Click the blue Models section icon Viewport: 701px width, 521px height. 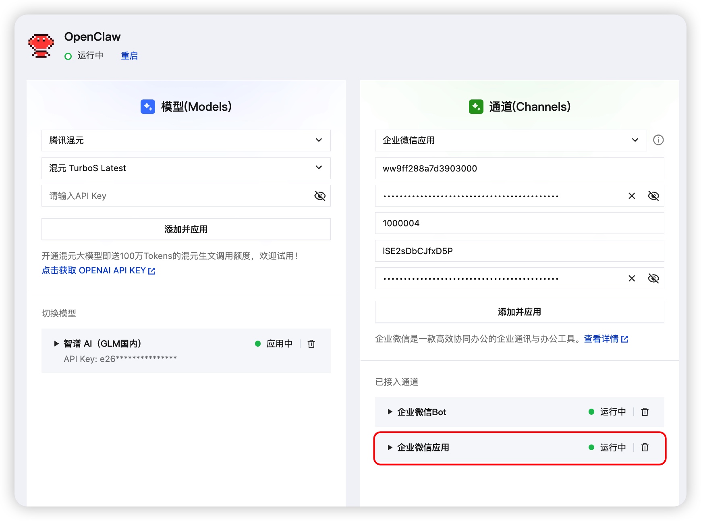coord(148,107)
